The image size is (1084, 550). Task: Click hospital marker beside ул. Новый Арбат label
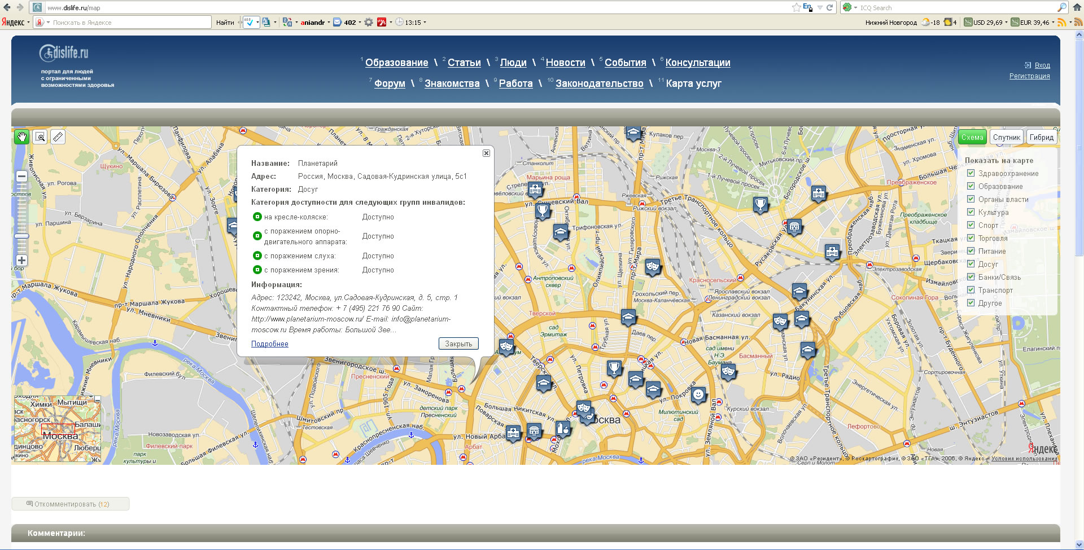click(513, 433)
